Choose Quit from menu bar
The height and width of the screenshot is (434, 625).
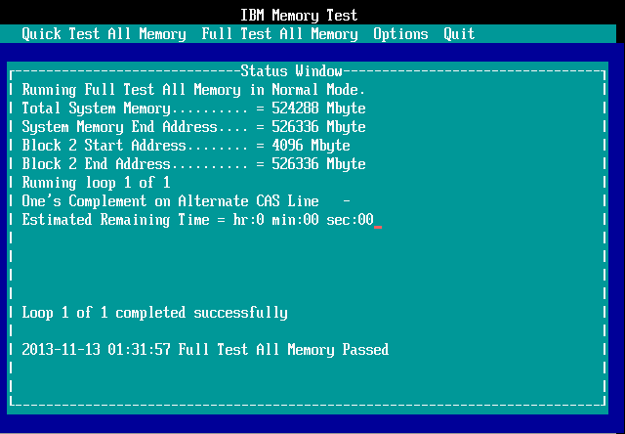pos(459,34)
